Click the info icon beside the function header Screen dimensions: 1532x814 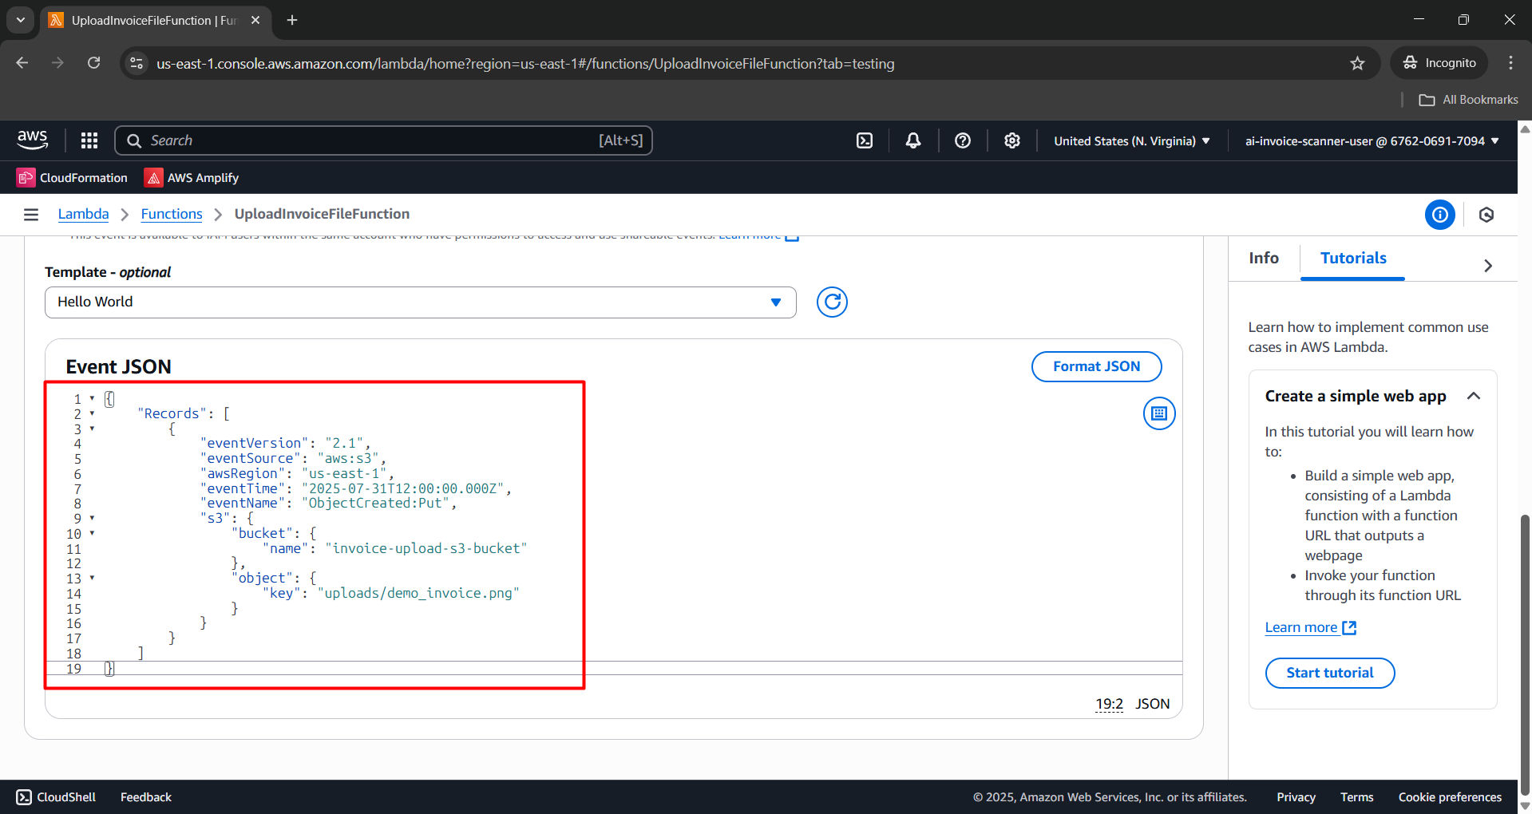[x=1439, y=215]
